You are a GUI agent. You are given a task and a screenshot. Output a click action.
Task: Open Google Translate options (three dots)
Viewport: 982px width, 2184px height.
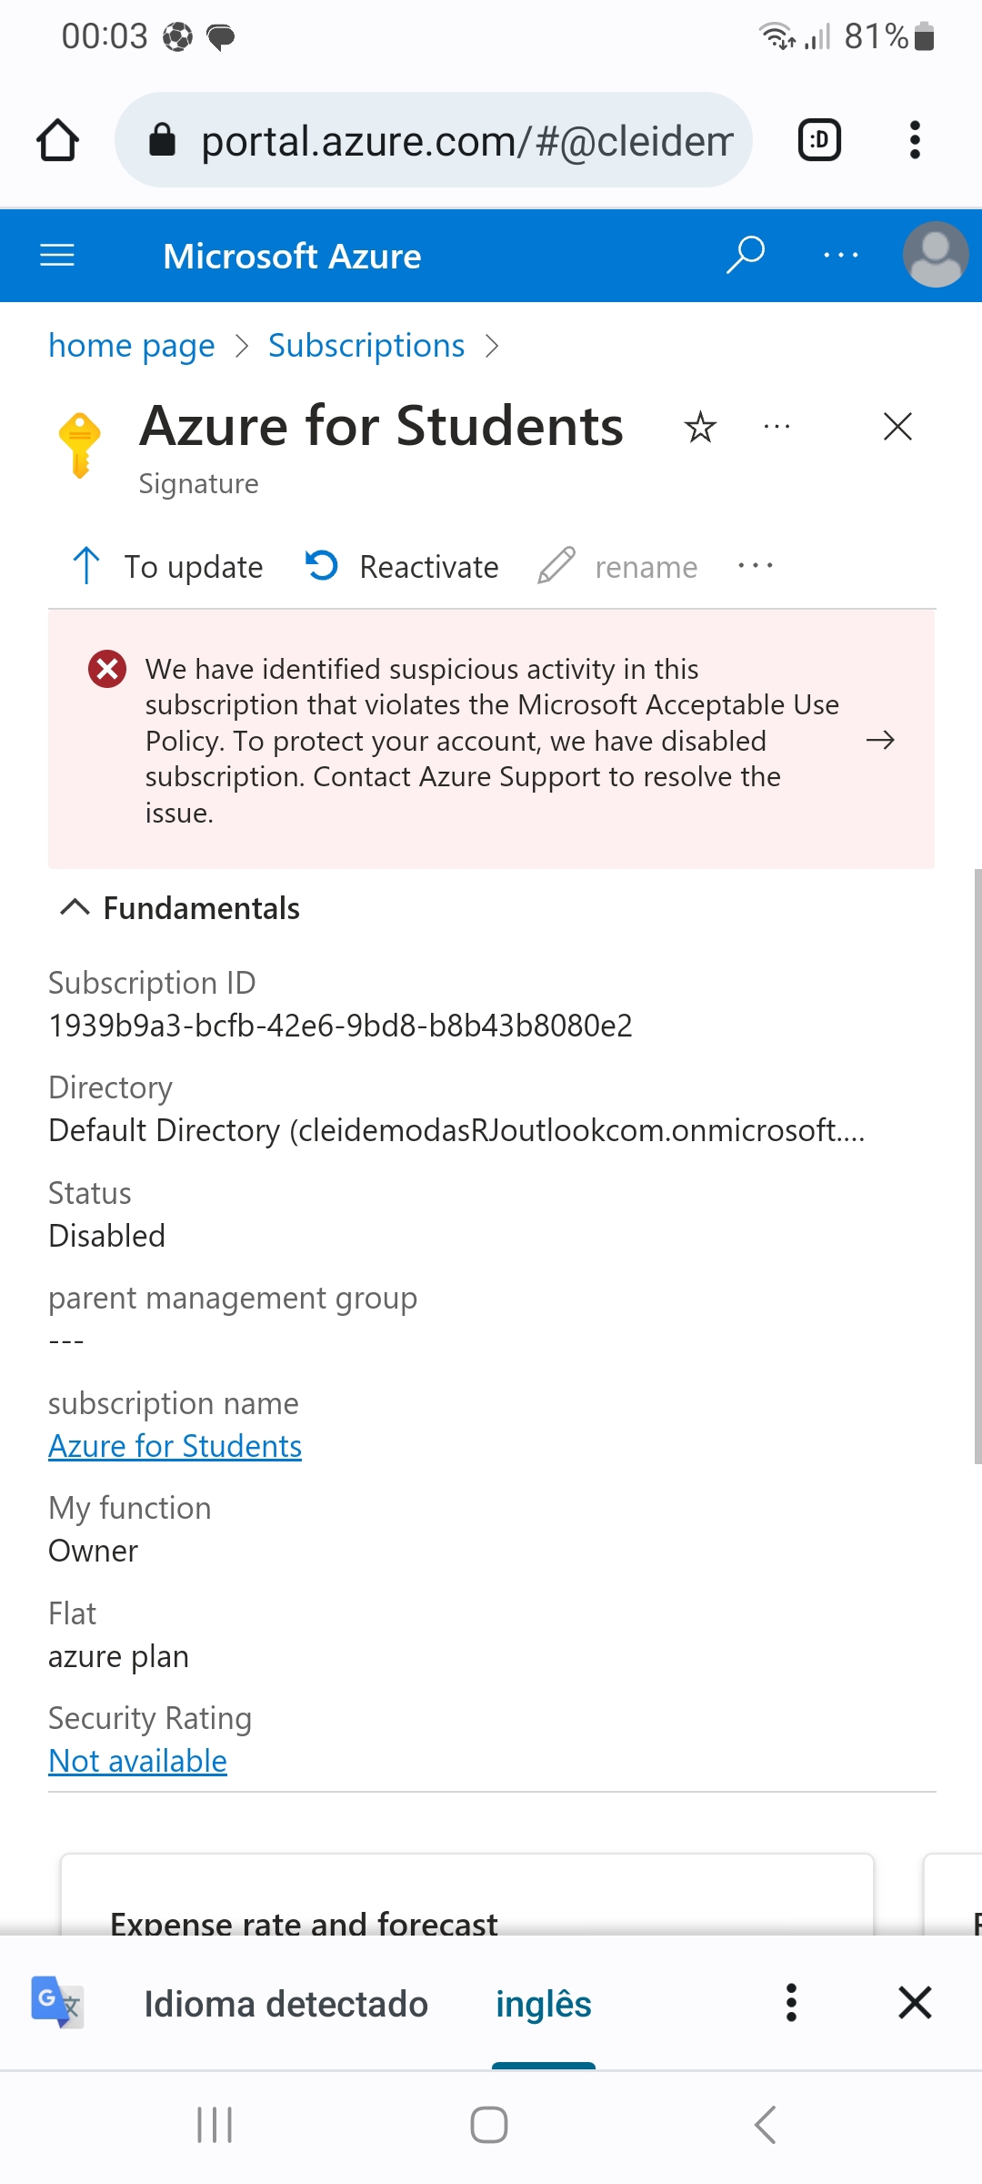(791, 2003)
